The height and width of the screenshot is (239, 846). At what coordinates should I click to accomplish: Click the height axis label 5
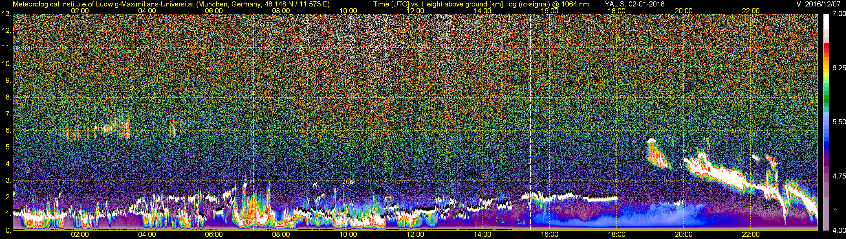click(x=8, y=147)
